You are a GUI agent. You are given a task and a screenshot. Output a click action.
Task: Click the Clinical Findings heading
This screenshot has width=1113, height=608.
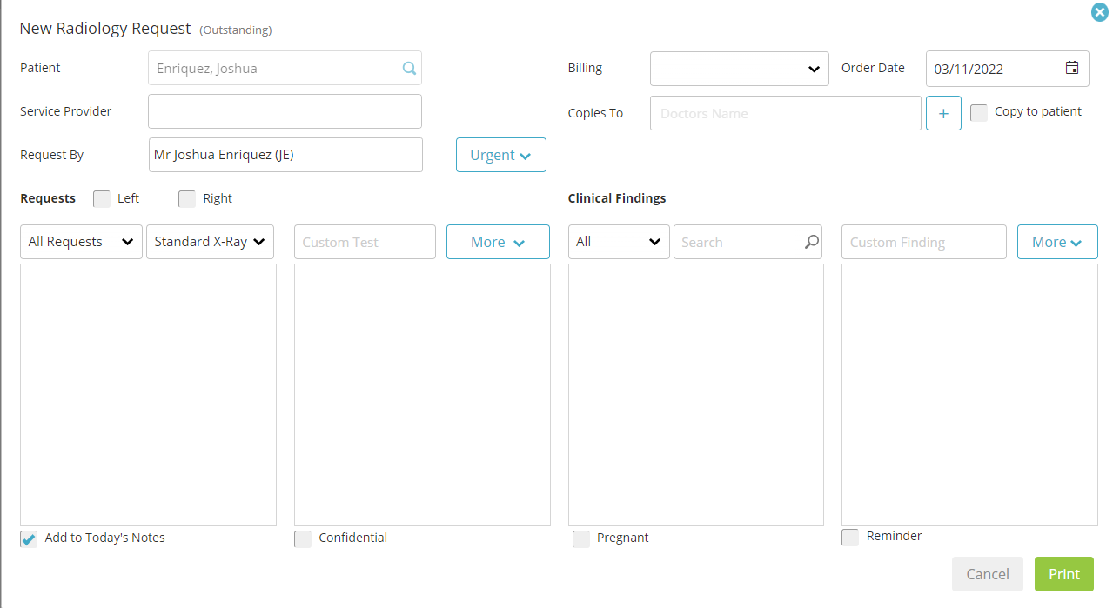pyautogui.click(x=617, y=198)
